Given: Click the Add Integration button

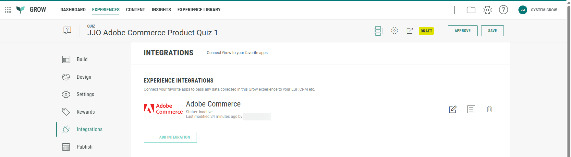Looking at the screenshot, I should (x=170, y=137).
